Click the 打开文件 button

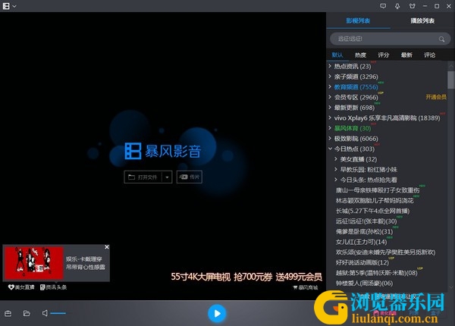(143, 177)
